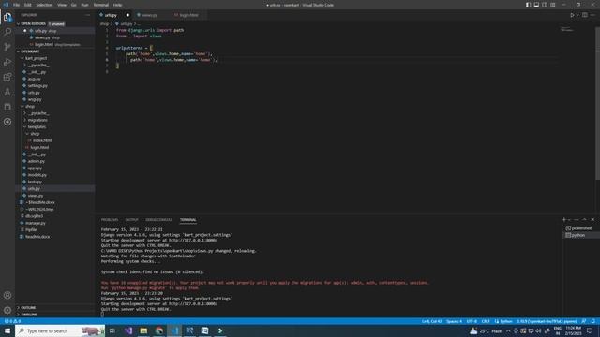Click Spaces: 4 indentation in status bar

[454, 321]
